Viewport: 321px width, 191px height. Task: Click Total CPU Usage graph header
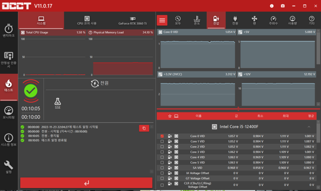tap(53, 33)
